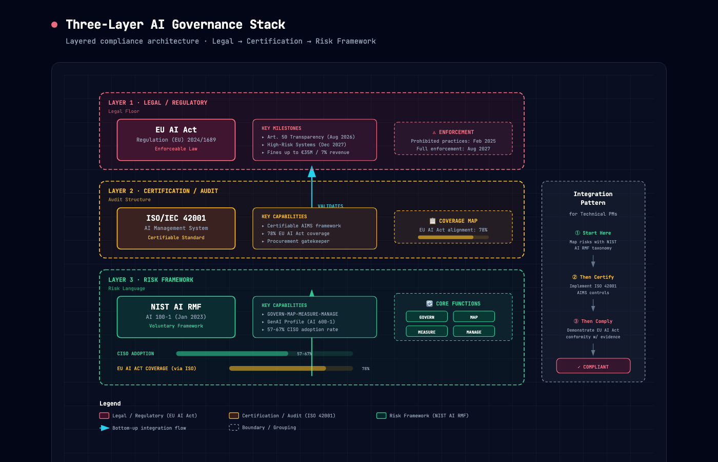Click 'Legal Floor' subtitle
The image size is (718, 462).
pyautogui.click(x=124, y=111)
